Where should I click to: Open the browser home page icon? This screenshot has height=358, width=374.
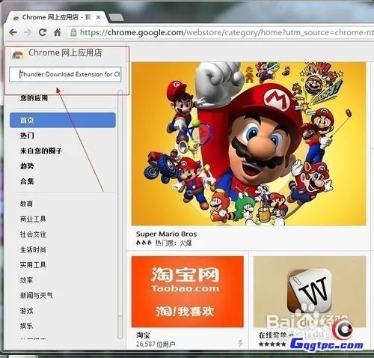tap(58, 32)
